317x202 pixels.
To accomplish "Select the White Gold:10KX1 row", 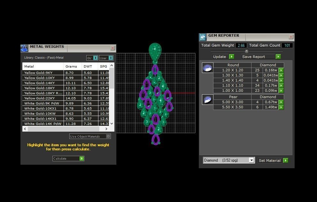I will [66, 108].
